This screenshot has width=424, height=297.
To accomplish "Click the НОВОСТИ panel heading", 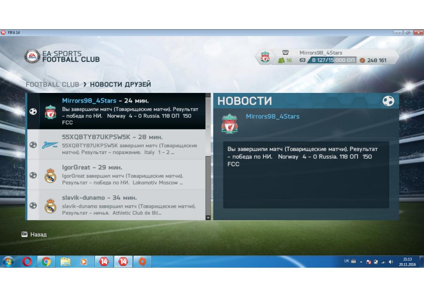I will click(245, 101).
